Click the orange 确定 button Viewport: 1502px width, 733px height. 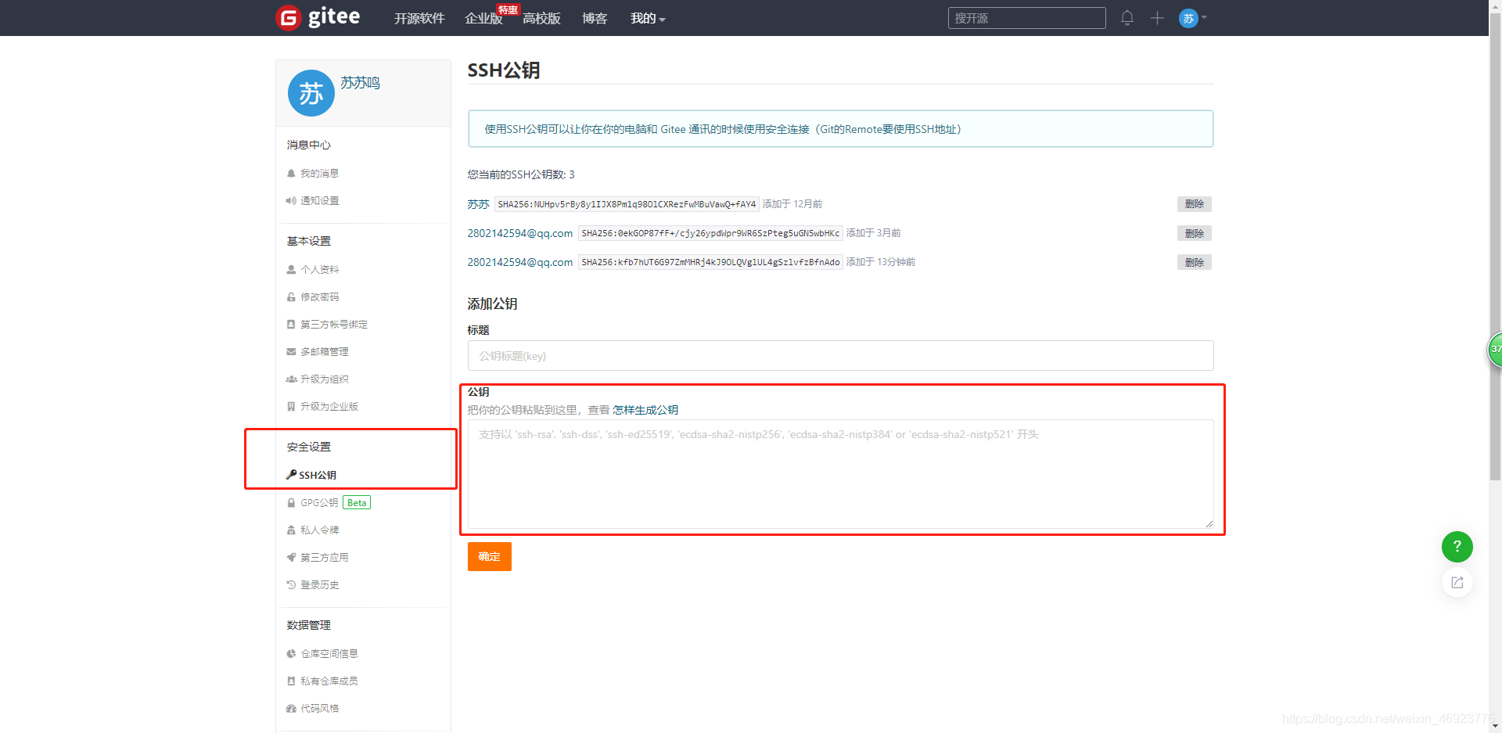click(x=489, y=556)
